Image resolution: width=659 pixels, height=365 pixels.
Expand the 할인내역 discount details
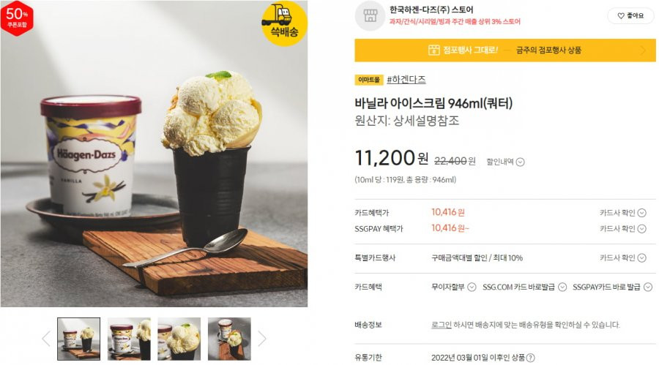505,162
